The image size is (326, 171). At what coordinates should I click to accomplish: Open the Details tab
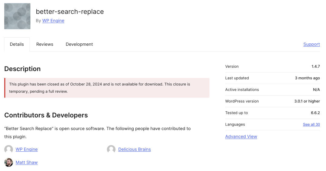point(17,44)
